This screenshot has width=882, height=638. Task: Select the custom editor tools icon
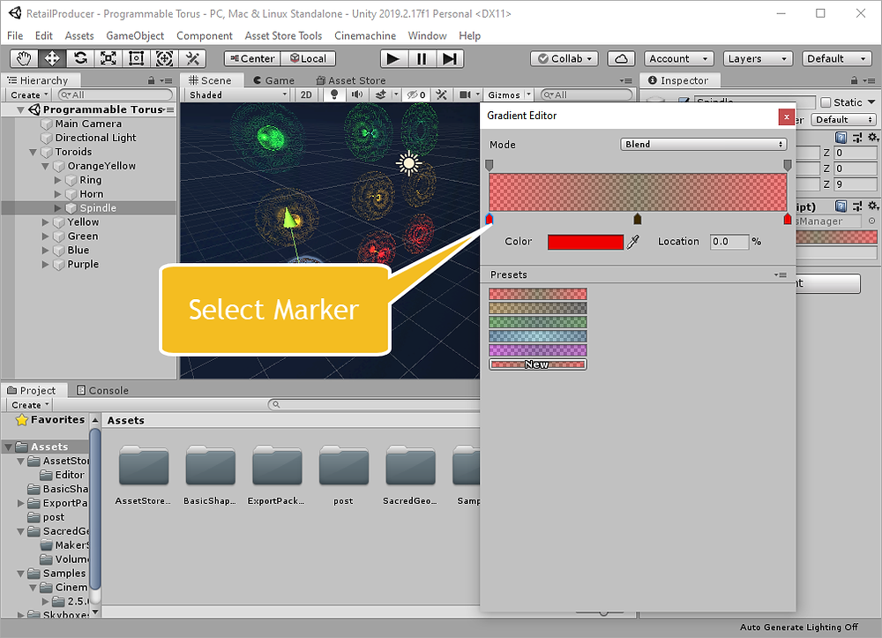(x=192, y=58)
